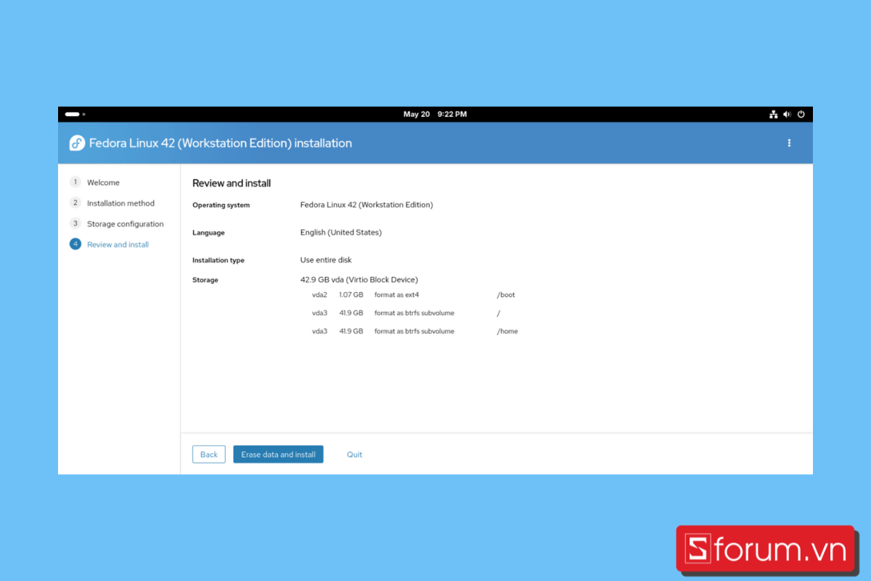The image size is (871, 581).
Task: Go to the Welcome step
Action: pos(103,182)
